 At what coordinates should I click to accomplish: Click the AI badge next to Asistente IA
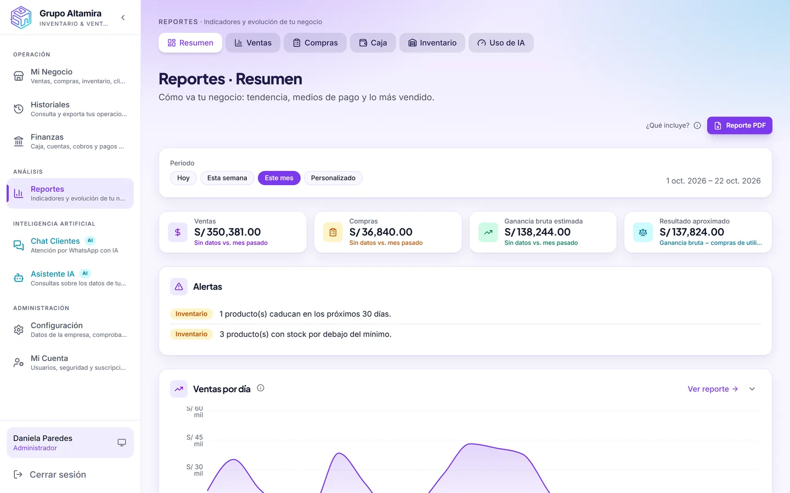tap(85, 273)
